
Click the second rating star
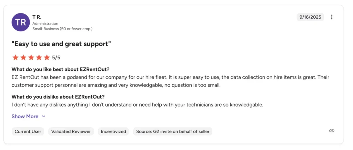[x=23, y=58]
